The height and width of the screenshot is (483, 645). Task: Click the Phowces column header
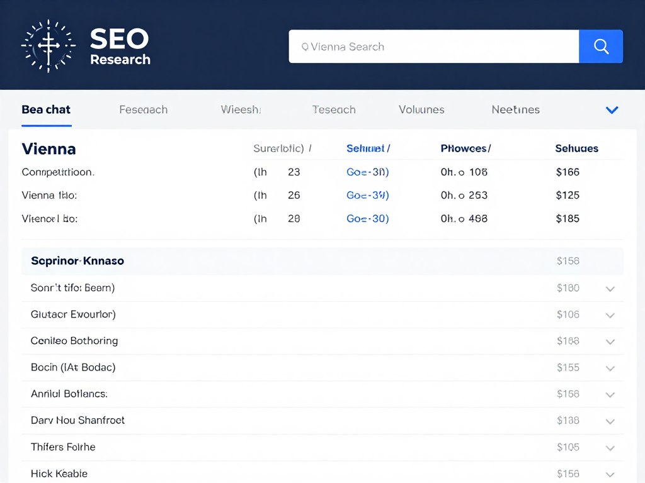pyautogui.click(x=465, y=148)
